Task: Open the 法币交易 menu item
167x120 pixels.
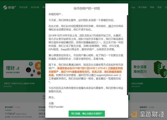Action: 35,7
